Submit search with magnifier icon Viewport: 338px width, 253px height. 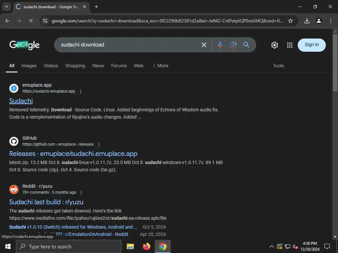coord(246,45)
